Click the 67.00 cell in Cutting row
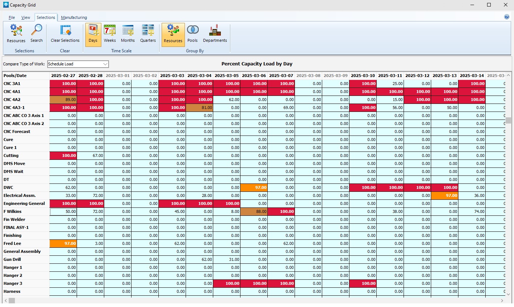 pyautogui.click(x=90, y=155)
